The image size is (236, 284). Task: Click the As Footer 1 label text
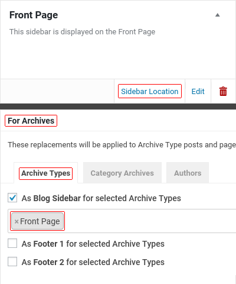click(93, 244)
